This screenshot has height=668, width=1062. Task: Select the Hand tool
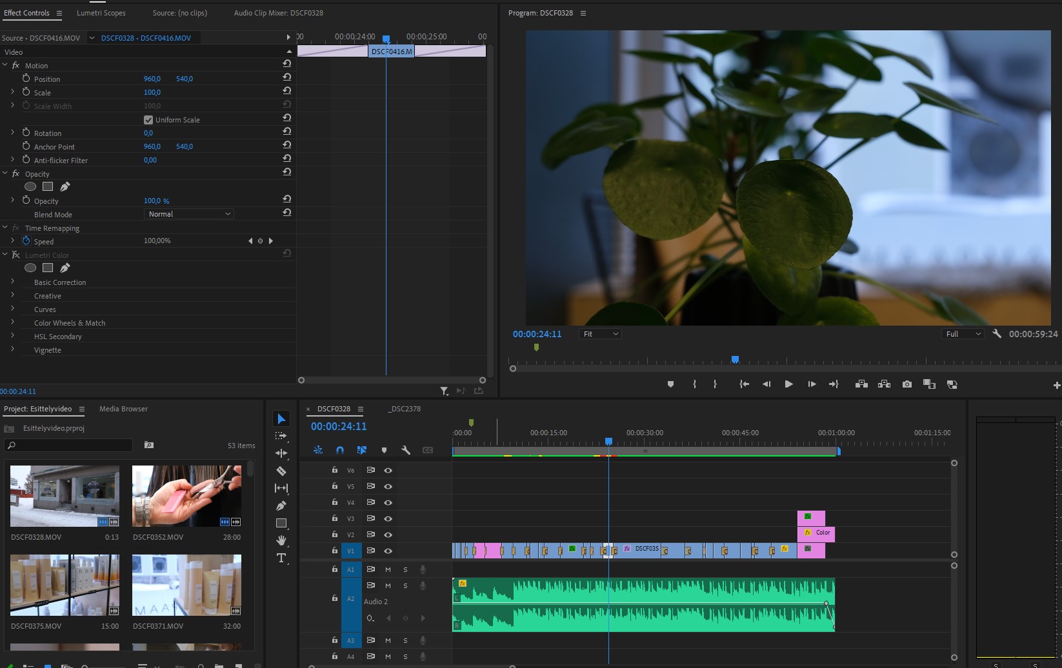(x=281, y=540)
